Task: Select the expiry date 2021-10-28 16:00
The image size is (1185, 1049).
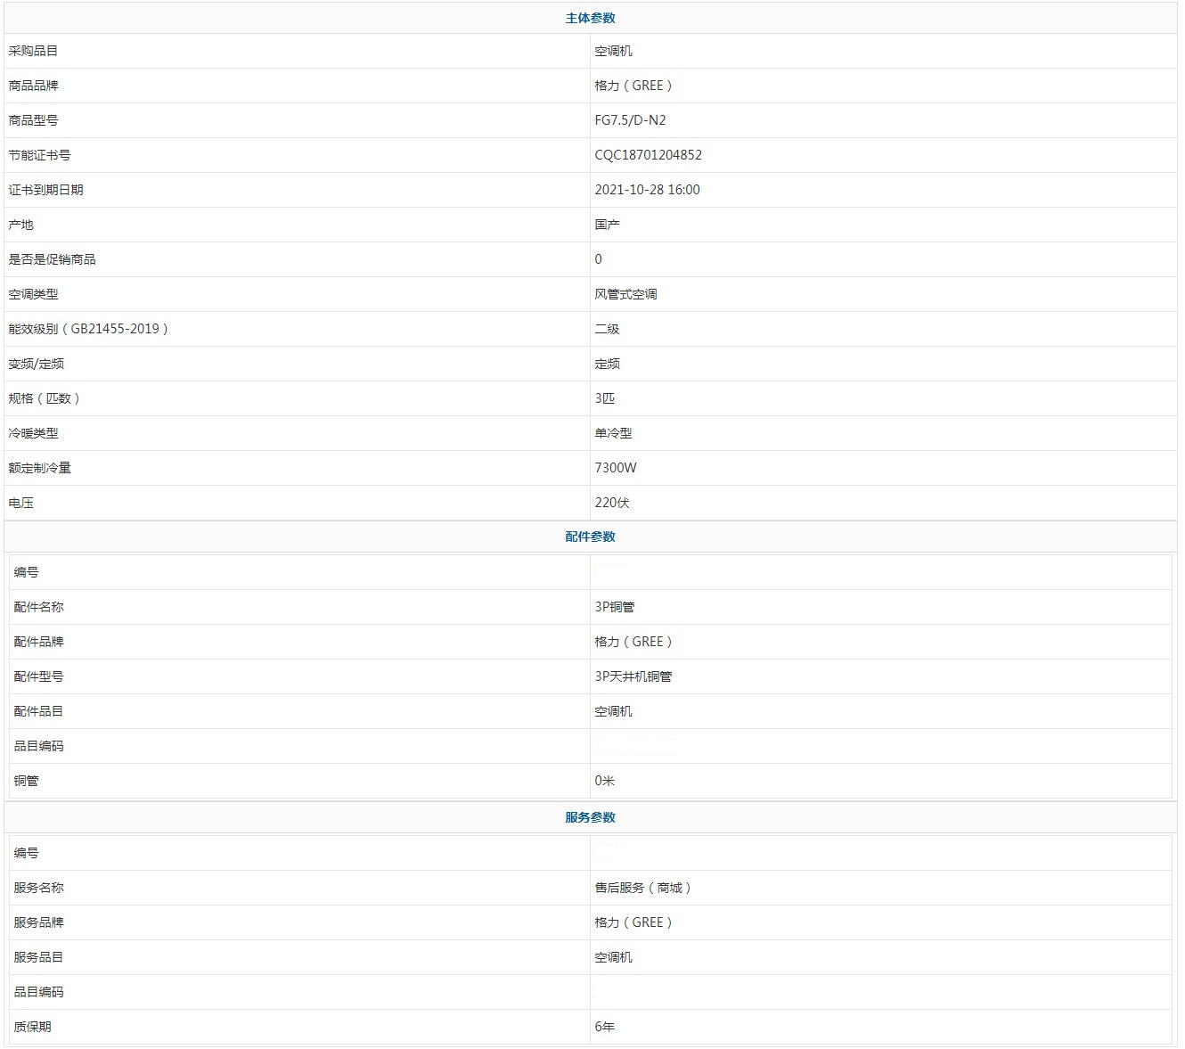Action: pos(647,190)
